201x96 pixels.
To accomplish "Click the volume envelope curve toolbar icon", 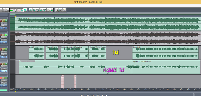I will (x=30, y=10).
